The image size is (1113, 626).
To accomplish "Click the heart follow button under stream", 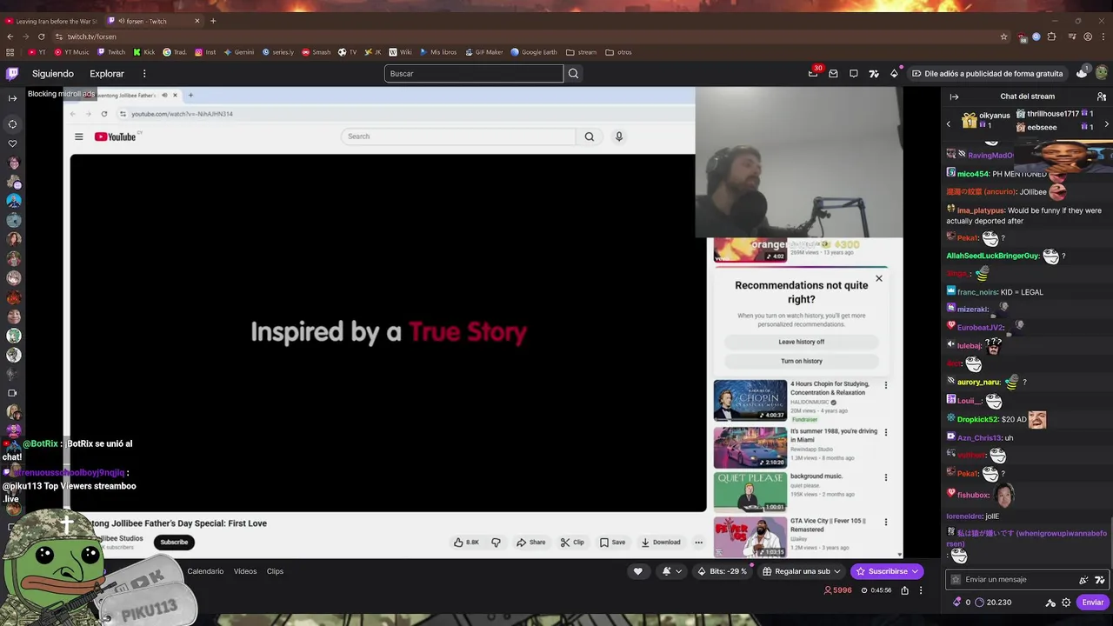I will pos(637,571).
